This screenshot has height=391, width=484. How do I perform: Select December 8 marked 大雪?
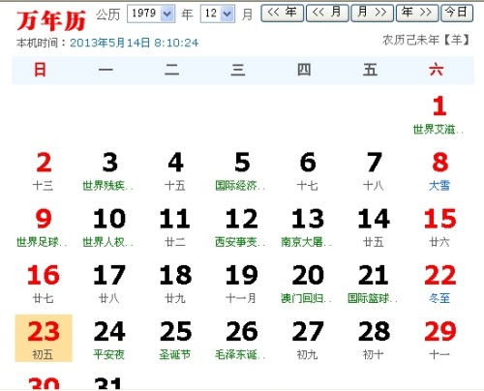(x=439, y=171)
